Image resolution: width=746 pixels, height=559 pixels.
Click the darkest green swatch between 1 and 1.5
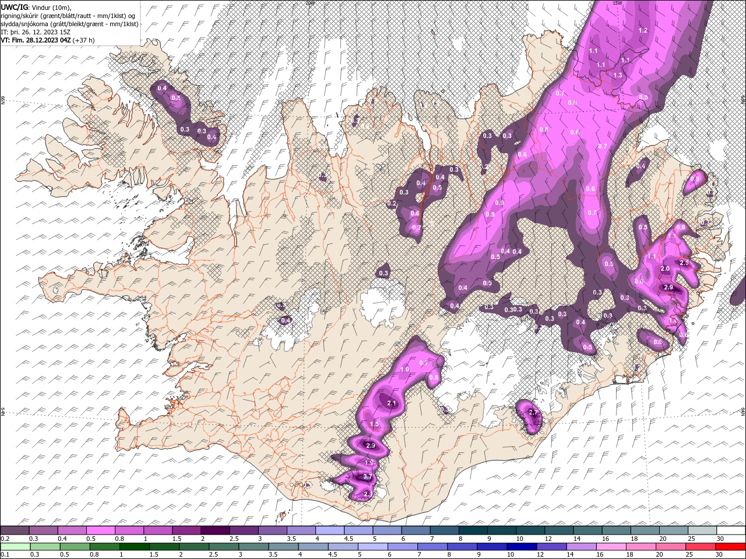coord(134,547)
